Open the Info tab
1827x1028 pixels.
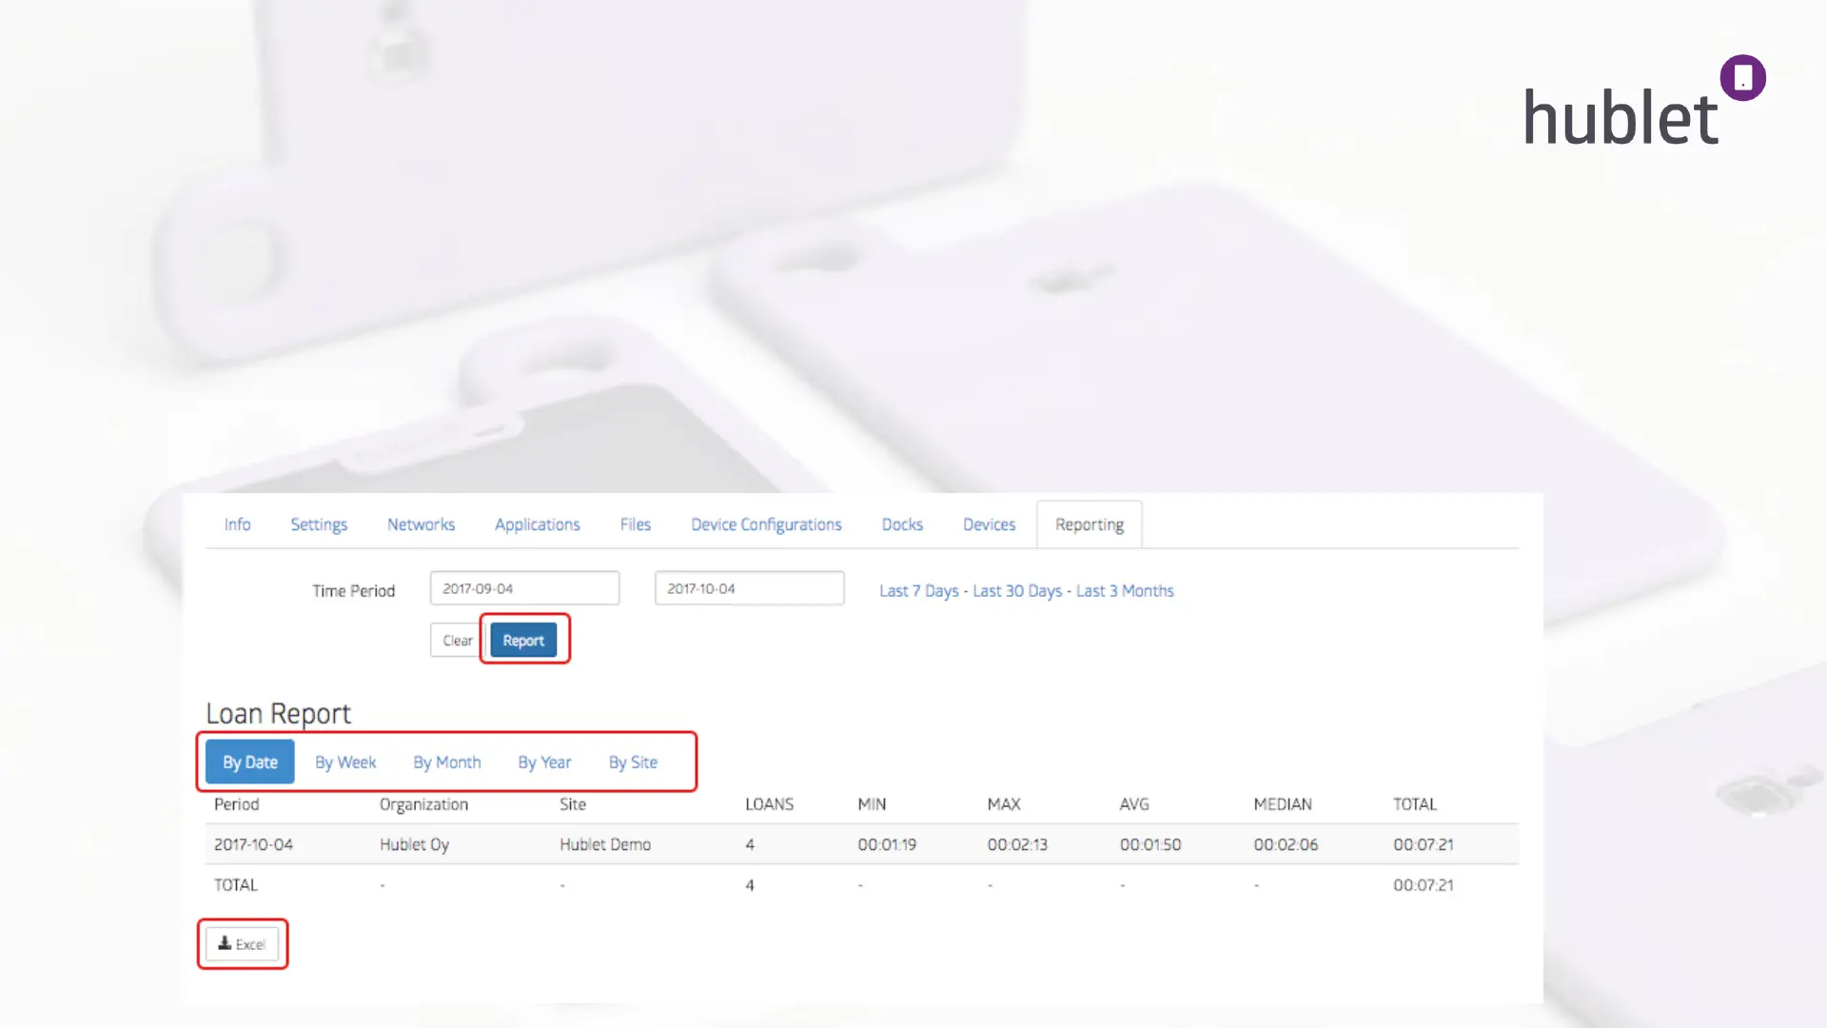click(237, 524)
